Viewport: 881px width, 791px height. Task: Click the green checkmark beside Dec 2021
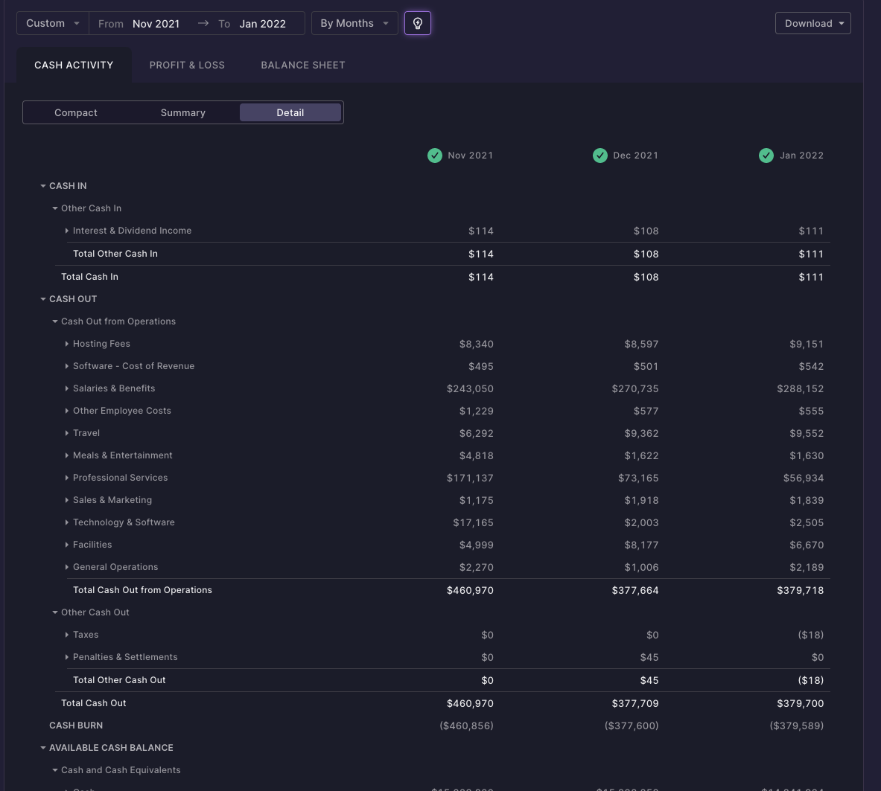point(600,156)
